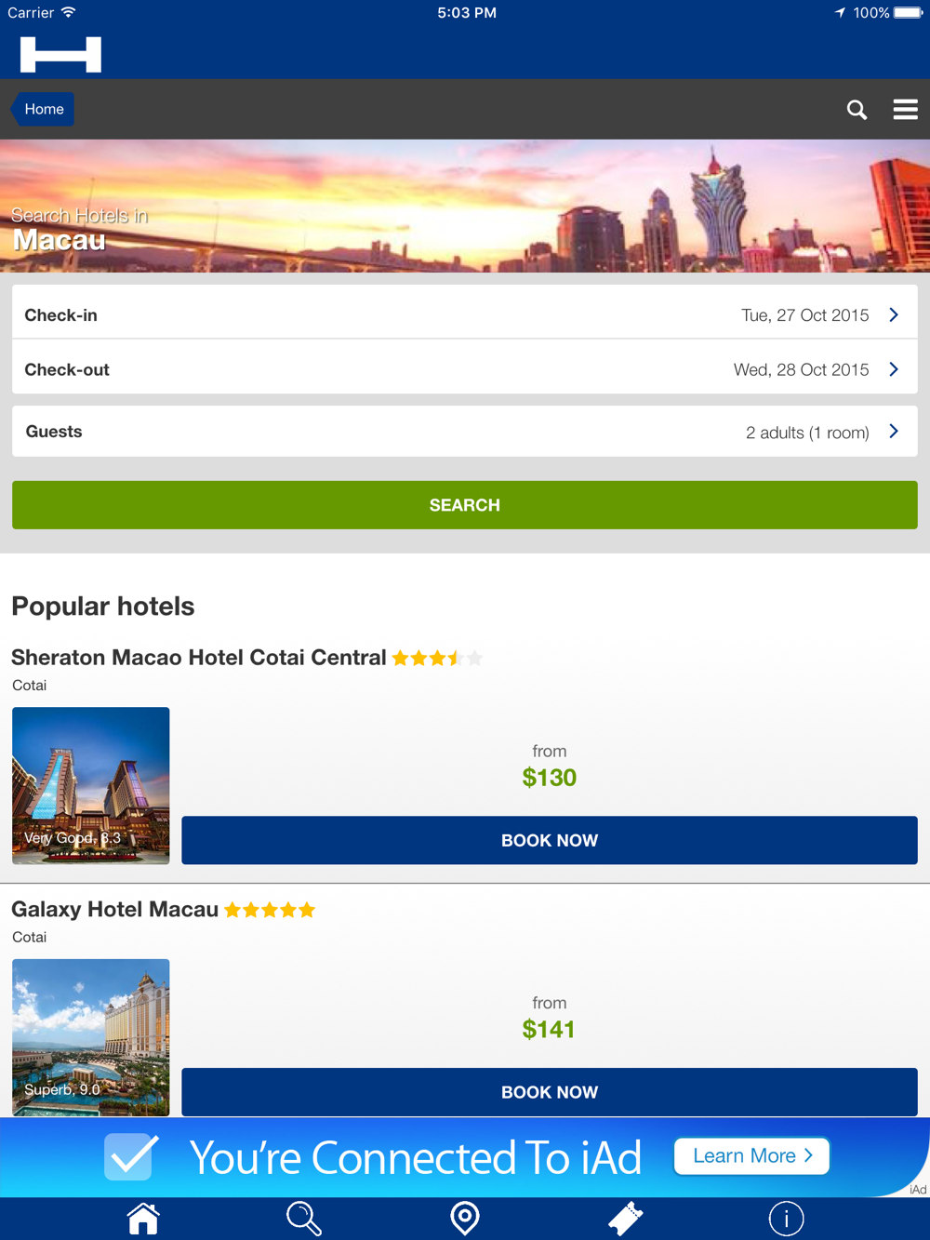Open the hamburger menu icon

905,110
